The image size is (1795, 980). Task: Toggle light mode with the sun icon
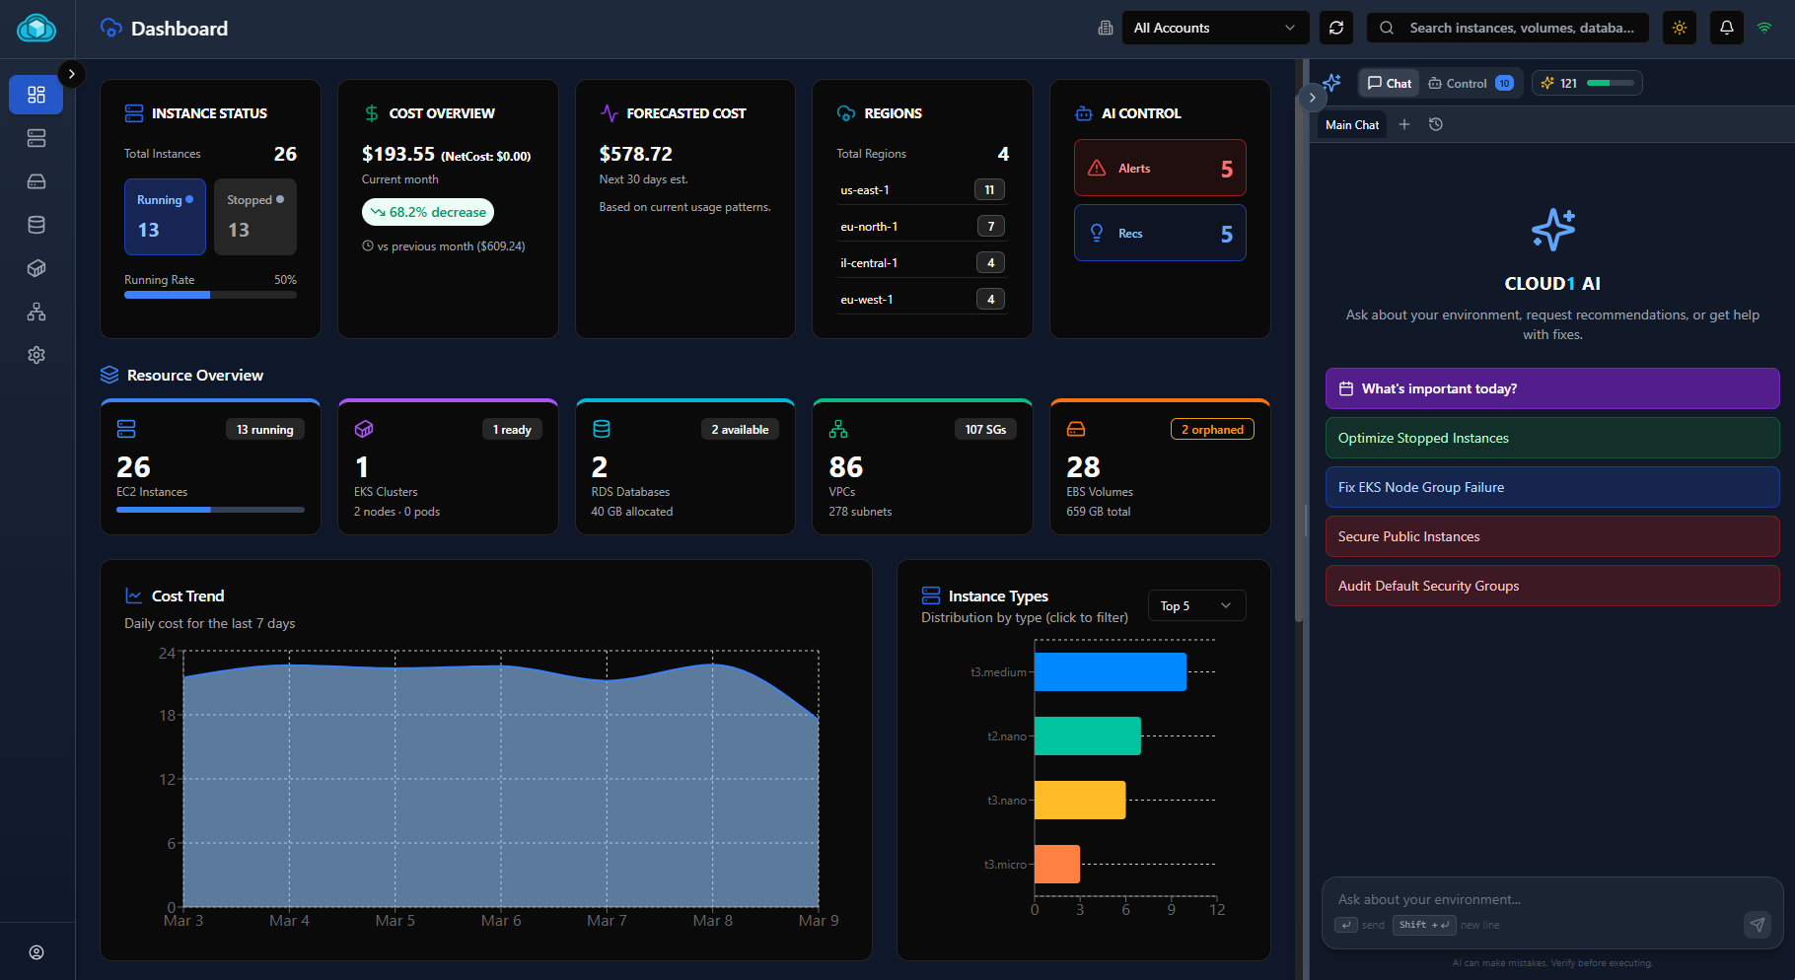click(1680, 28)
